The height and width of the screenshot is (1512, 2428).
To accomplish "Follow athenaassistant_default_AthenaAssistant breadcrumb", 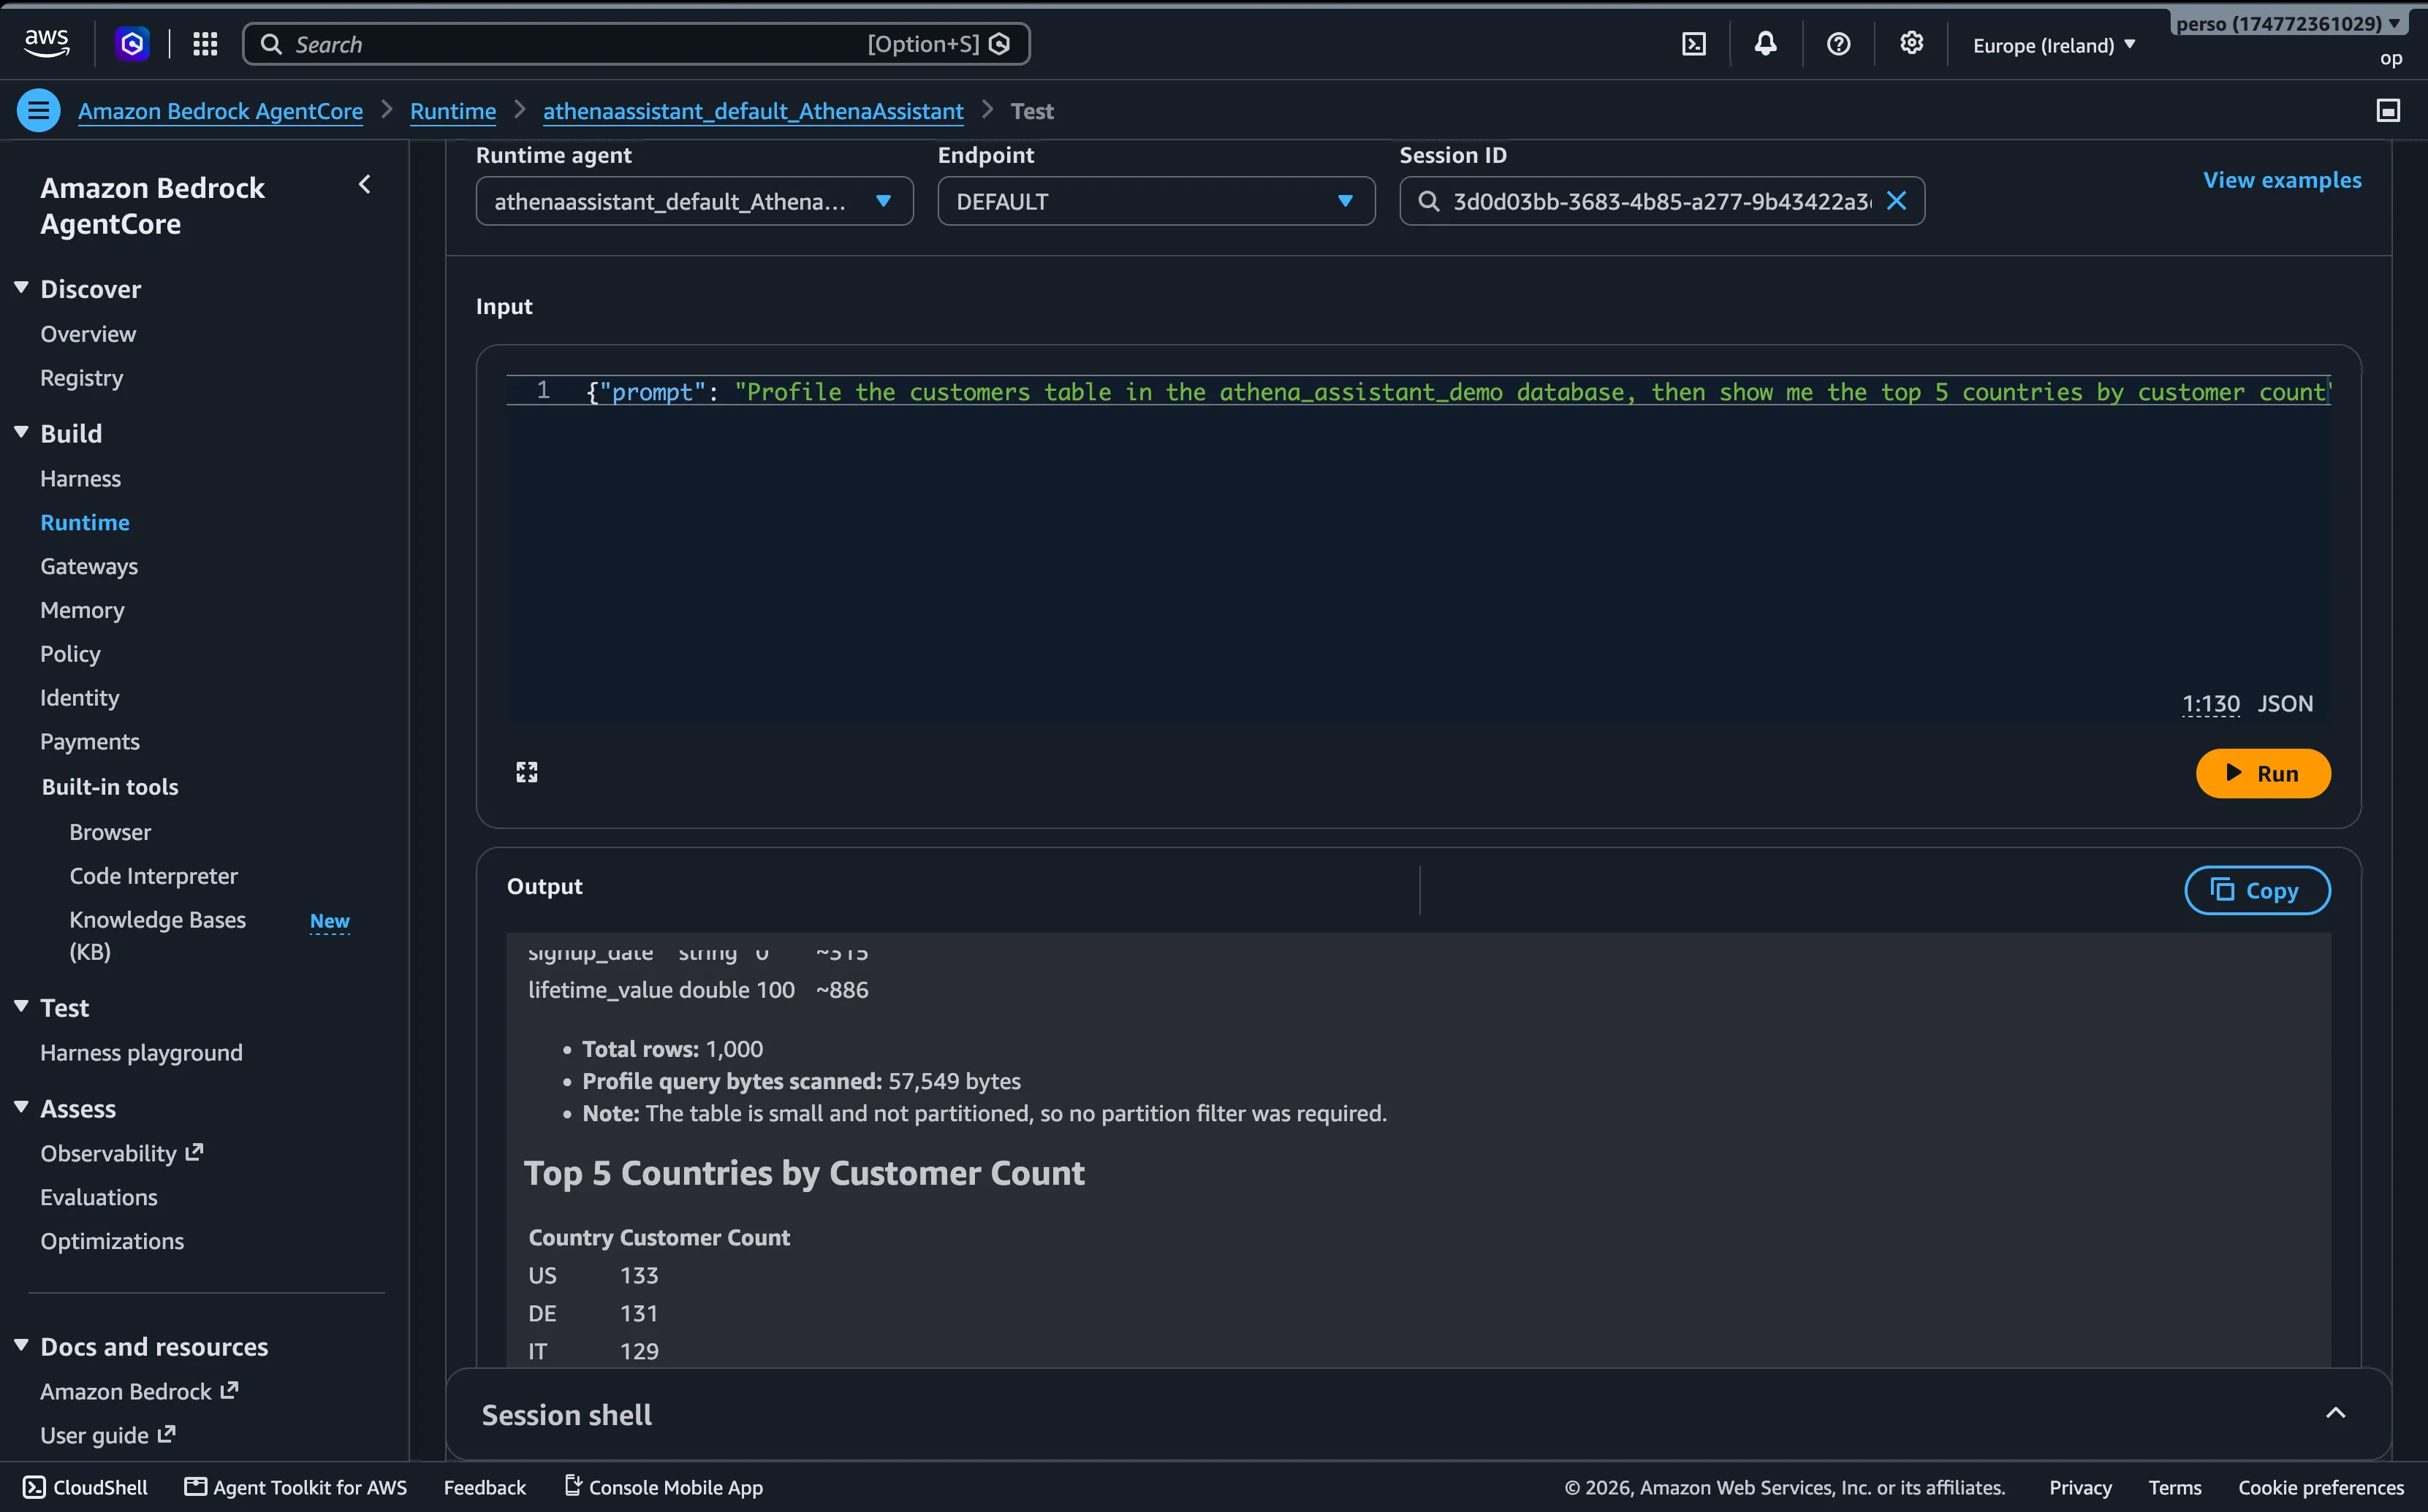I will tap(754, 111).
